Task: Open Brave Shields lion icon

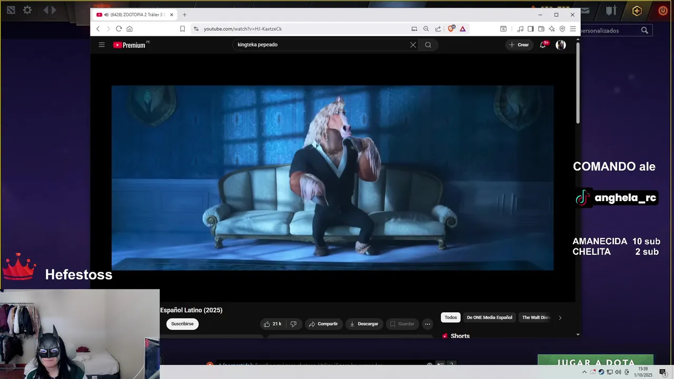Action: click(x=451, y=29)
